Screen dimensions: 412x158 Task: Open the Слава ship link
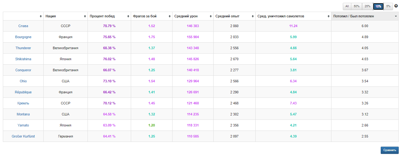coord(23,26)
